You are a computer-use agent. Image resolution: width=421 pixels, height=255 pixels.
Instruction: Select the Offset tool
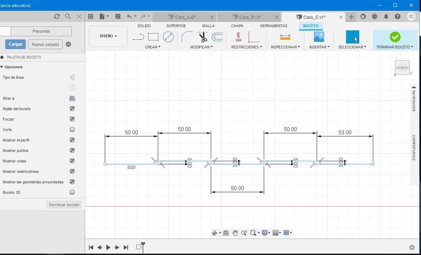[217, 37]
